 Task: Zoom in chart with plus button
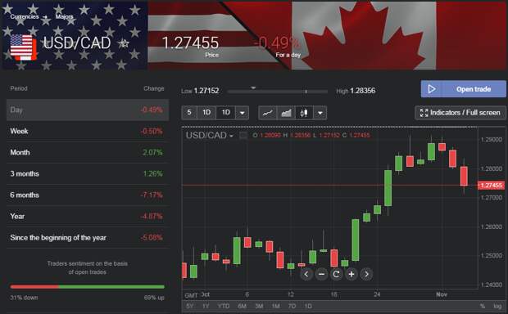[x=352, y=274]
